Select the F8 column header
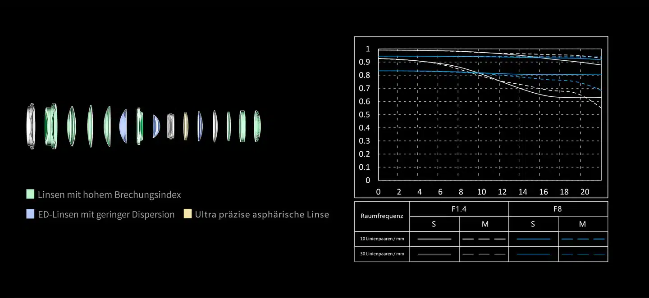Image resolution: width=649 pixels, height=298 pixels. 558,209
